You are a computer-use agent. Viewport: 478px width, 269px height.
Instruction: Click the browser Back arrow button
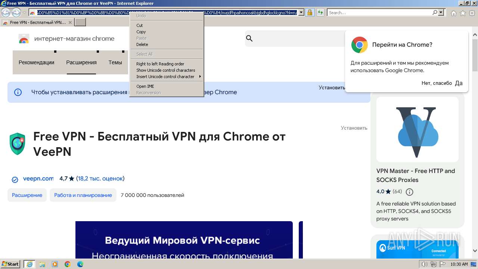click(x=6, y=12)
